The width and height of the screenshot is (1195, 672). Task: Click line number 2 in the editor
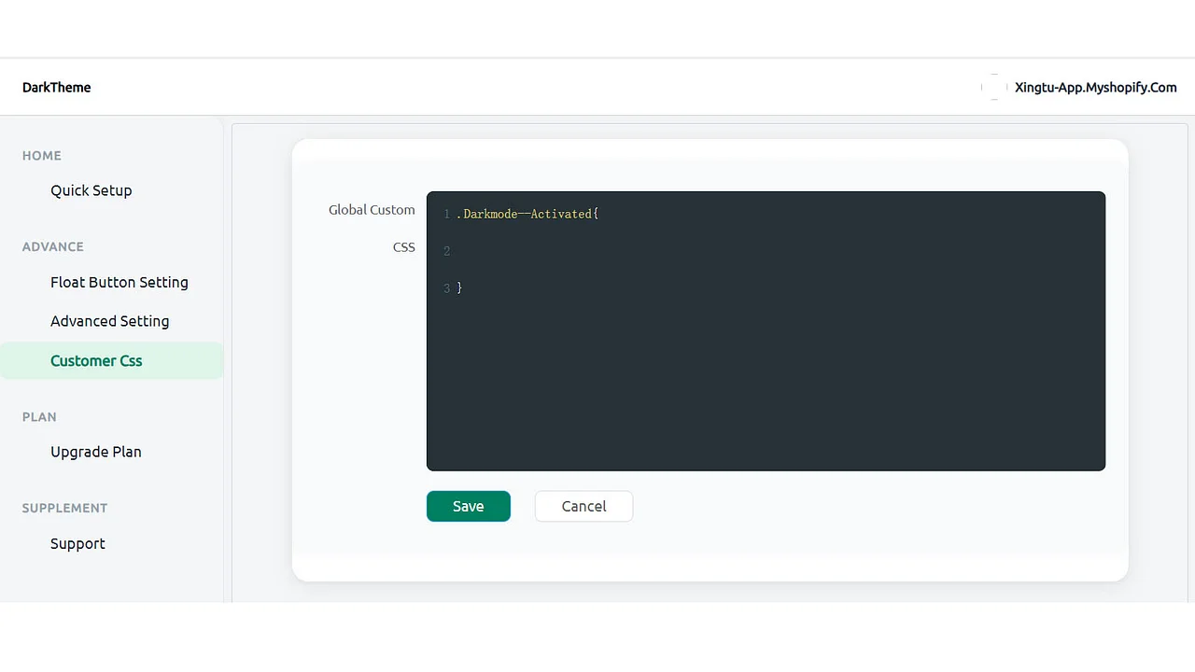click(x=446, y=250)
